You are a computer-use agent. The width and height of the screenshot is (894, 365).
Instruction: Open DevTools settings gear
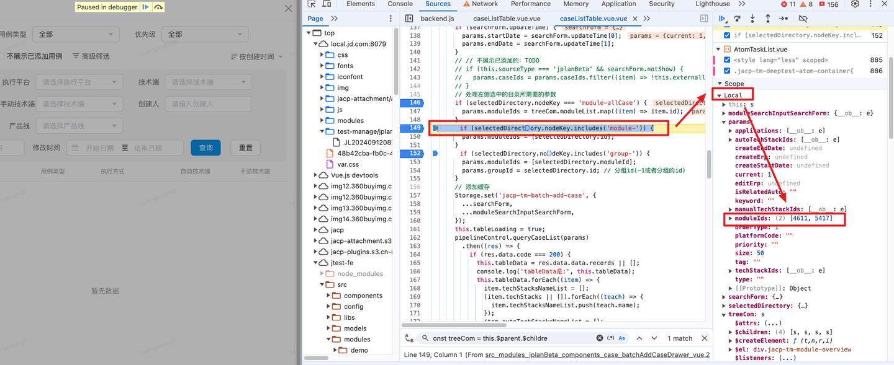tap(855, 4)
